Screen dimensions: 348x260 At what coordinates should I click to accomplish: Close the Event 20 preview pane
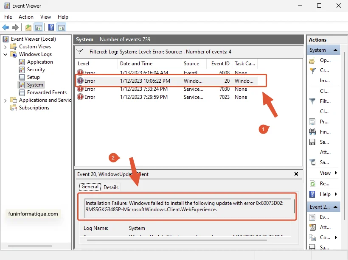click(296, 174)
